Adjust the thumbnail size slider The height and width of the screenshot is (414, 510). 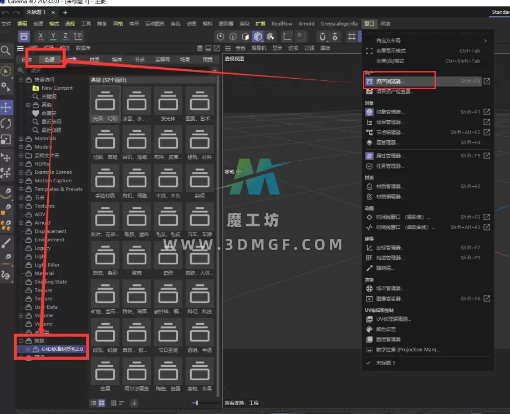coord(197,403)
